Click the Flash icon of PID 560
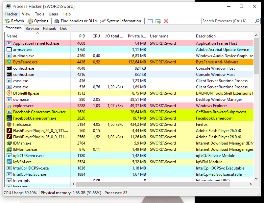The image size is (264, 203). 9,130
